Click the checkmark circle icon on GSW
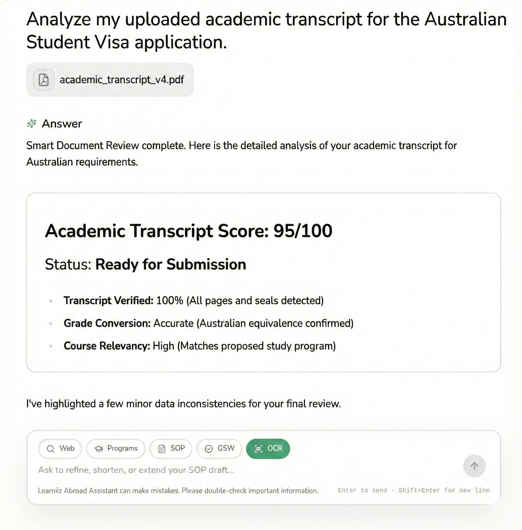The width and height of the screenshot is (522, 530). point(209,449)
